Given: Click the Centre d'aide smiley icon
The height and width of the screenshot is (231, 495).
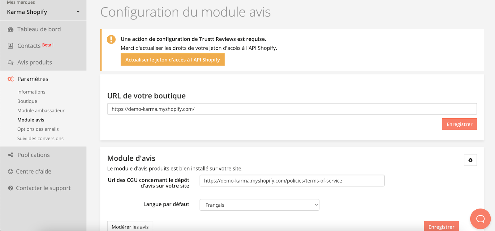Looking at the screenshot, I should click(x=11, y=171).
